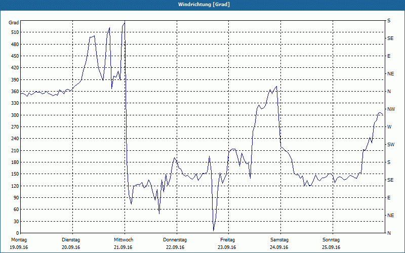405x253 pixels.
Task: Click compass 'N' on the 0 baseline
Action: click(x=389, y=233)
